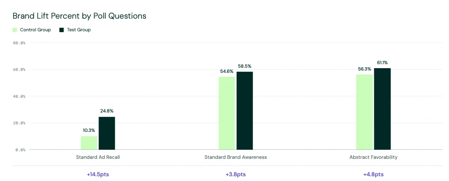Open the +3.8pts lift value
This screenshot has height=181, width=449.
tap(236, 174)
